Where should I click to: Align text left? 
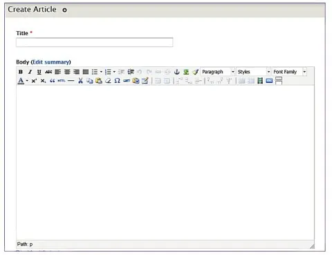tap(57, 72)
